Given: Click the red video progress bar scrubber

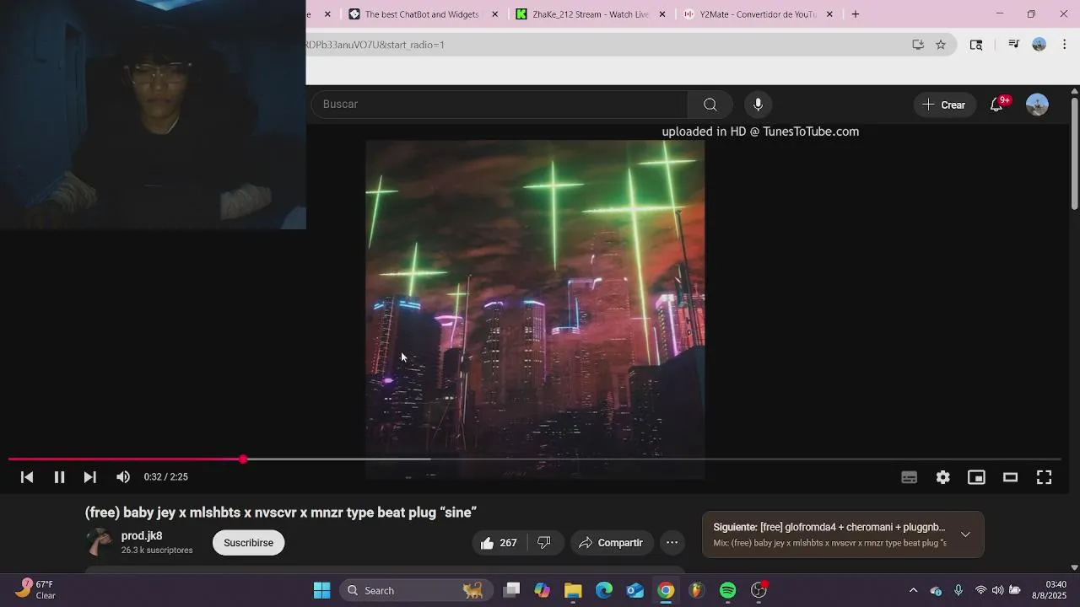Looking at the screenshot, I should pos(243,459).
